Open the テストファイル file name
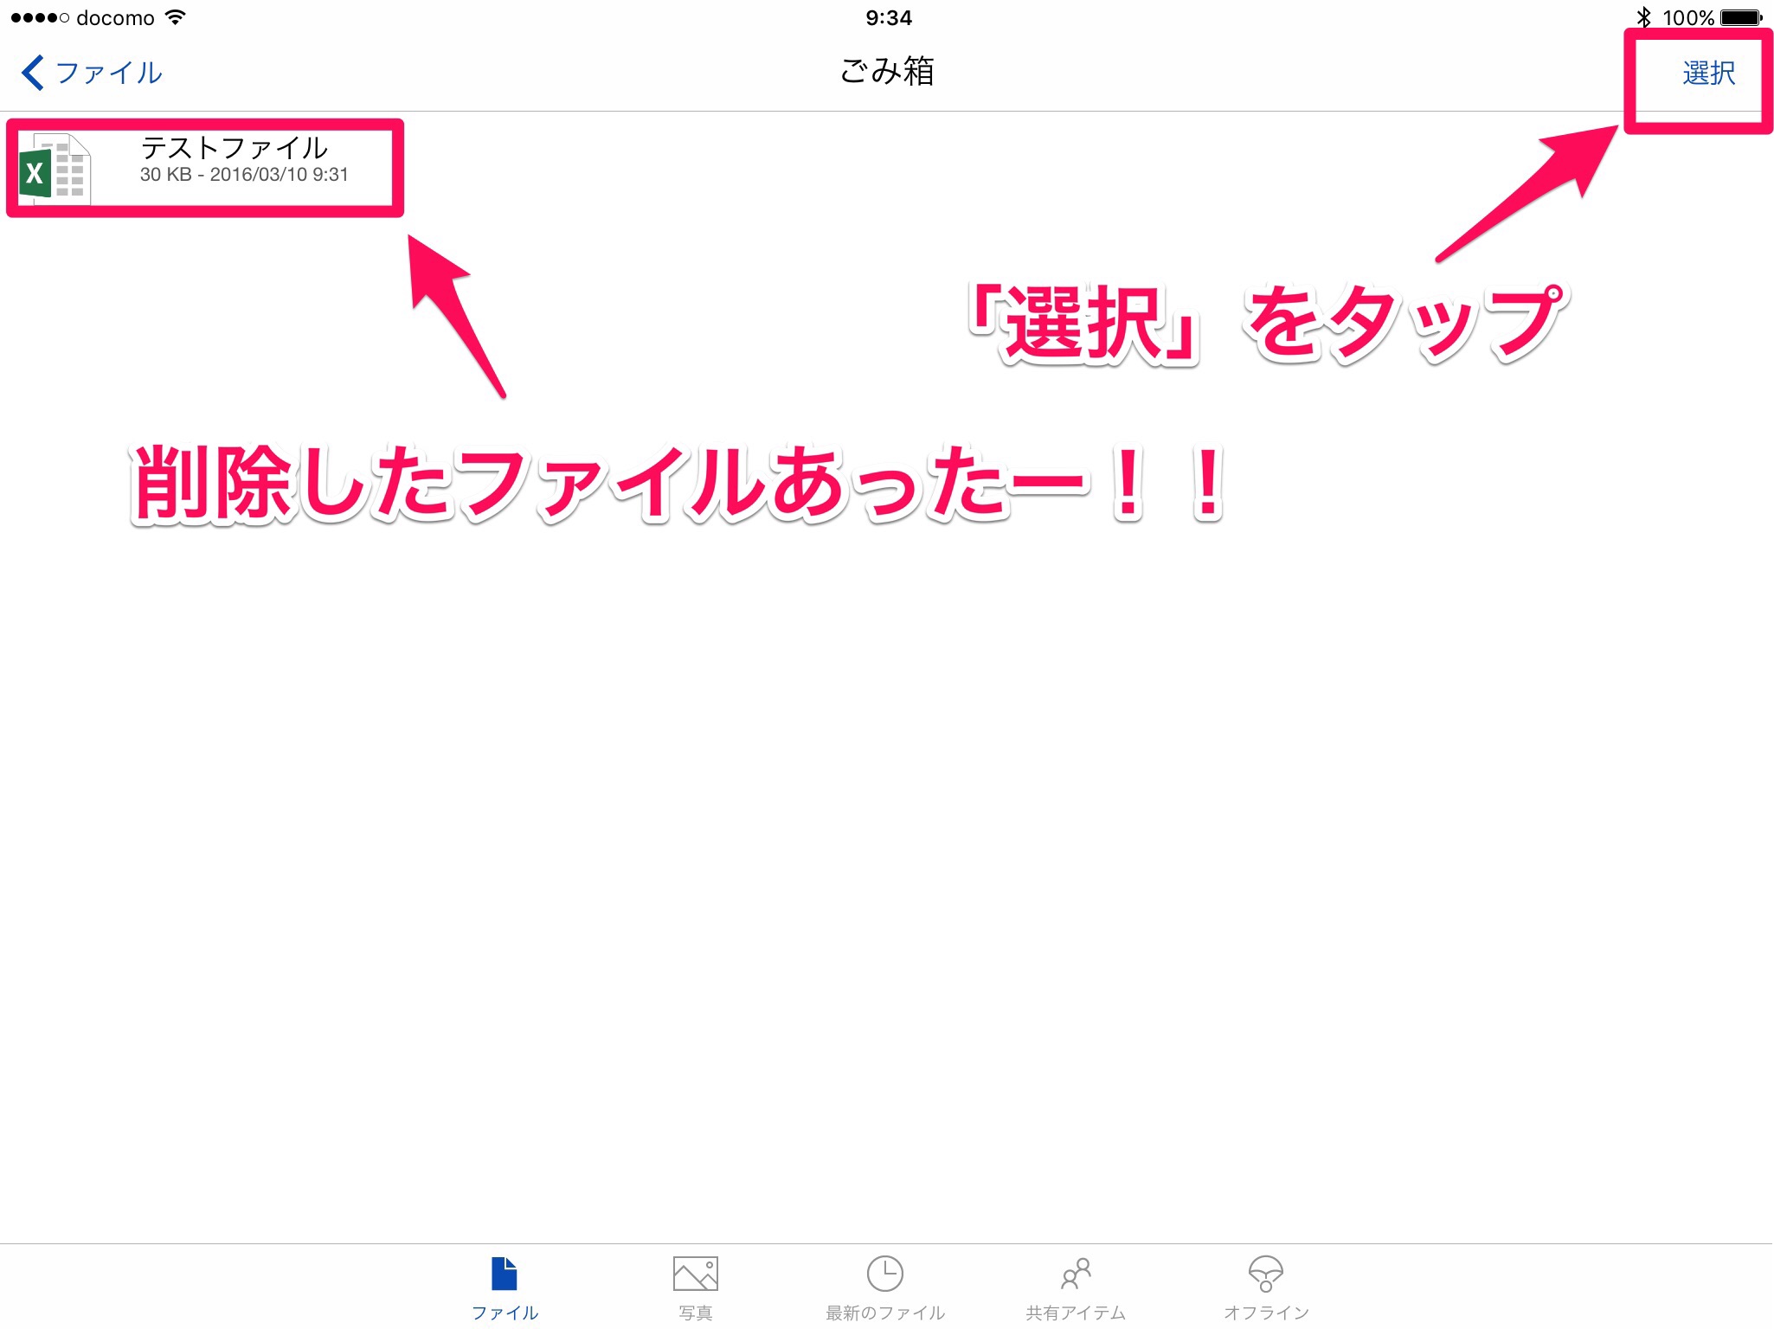 (x=234, y=147)
